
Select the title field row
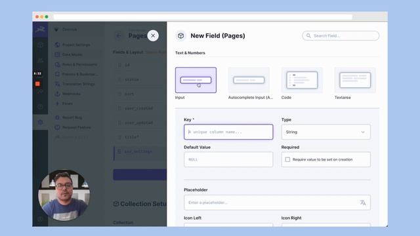pos(140,137)
